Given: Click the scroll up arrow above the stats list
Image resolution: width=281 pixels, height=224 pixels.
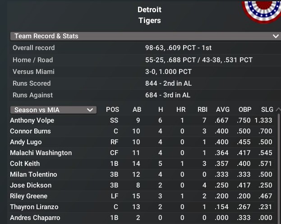Looking at the screenshot, I should (277, 110).
